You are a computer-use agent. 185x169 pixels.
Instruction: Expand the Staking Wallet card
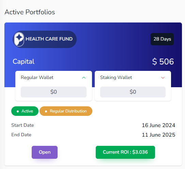tap(163, 78)
